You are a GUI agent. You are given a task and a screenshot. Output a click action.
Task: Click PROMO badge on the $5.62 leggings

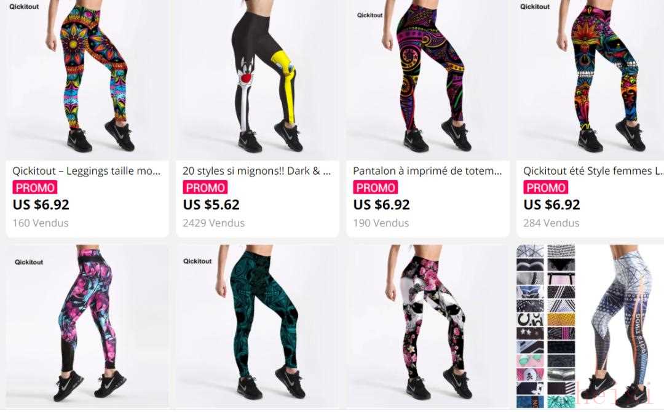click(205, 188)
